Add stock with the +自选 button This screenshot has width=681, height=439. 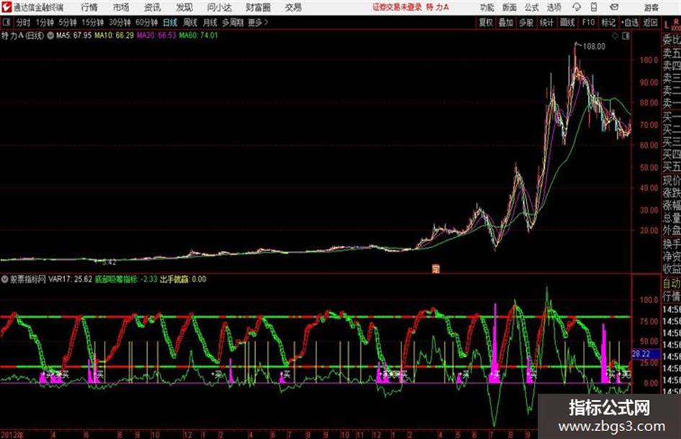(x=630, y=22)
